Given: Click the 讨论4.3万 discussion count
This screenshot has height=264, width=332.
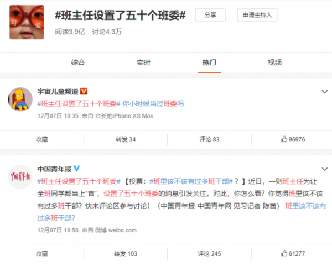Looking at the screenshot, I should point(107,32).
